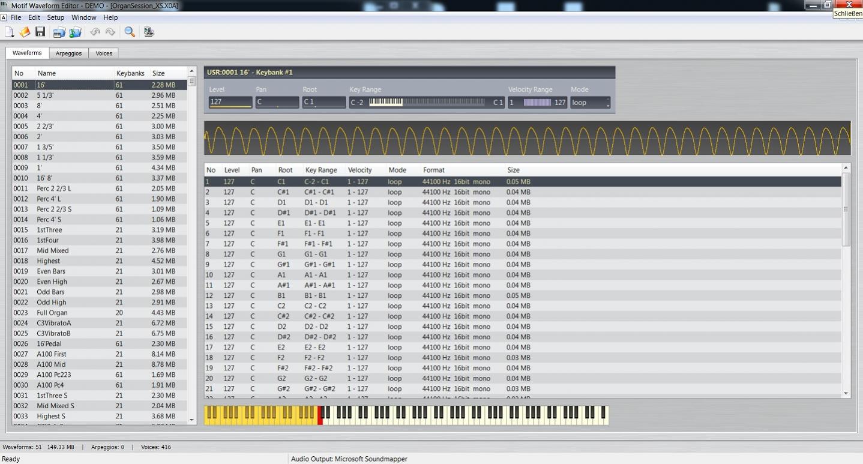Select waveform 0030 A100 Pc4
The image size is (863, 464).
(x=100, y=385)
